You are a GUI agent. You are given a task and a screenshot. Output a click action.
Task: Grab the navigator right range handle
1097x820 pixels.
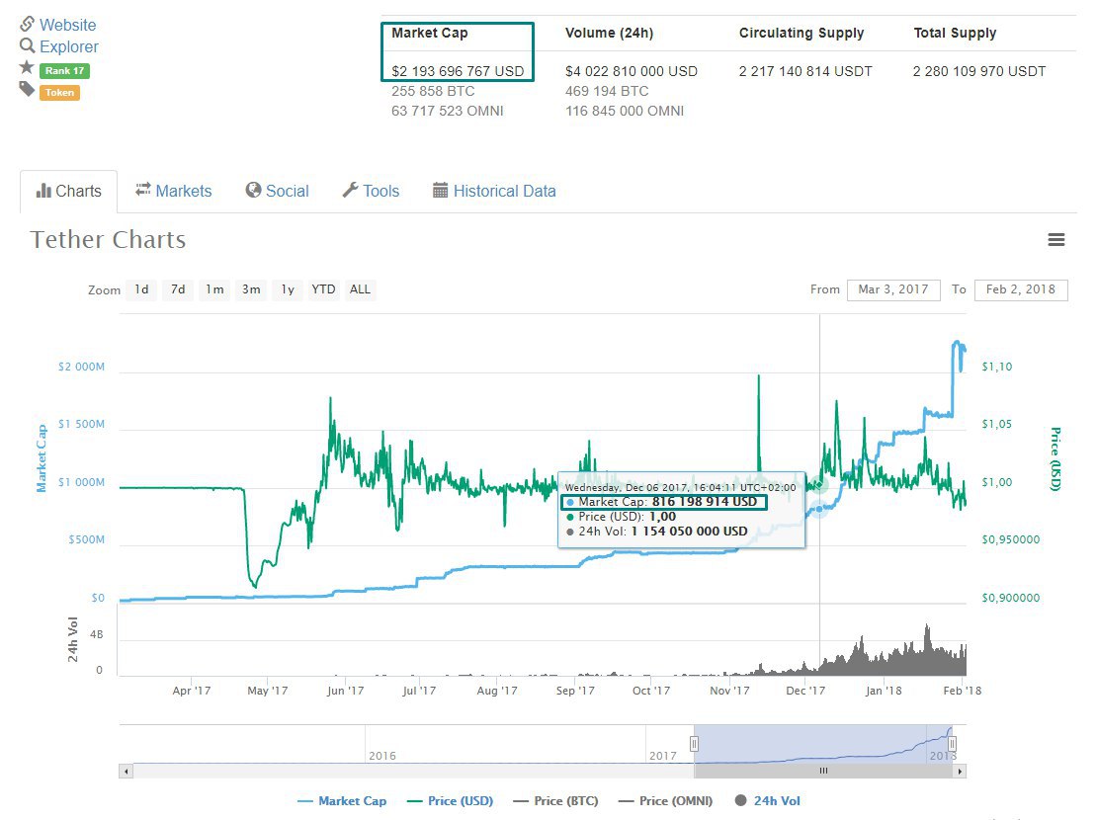tap(952, 744)
